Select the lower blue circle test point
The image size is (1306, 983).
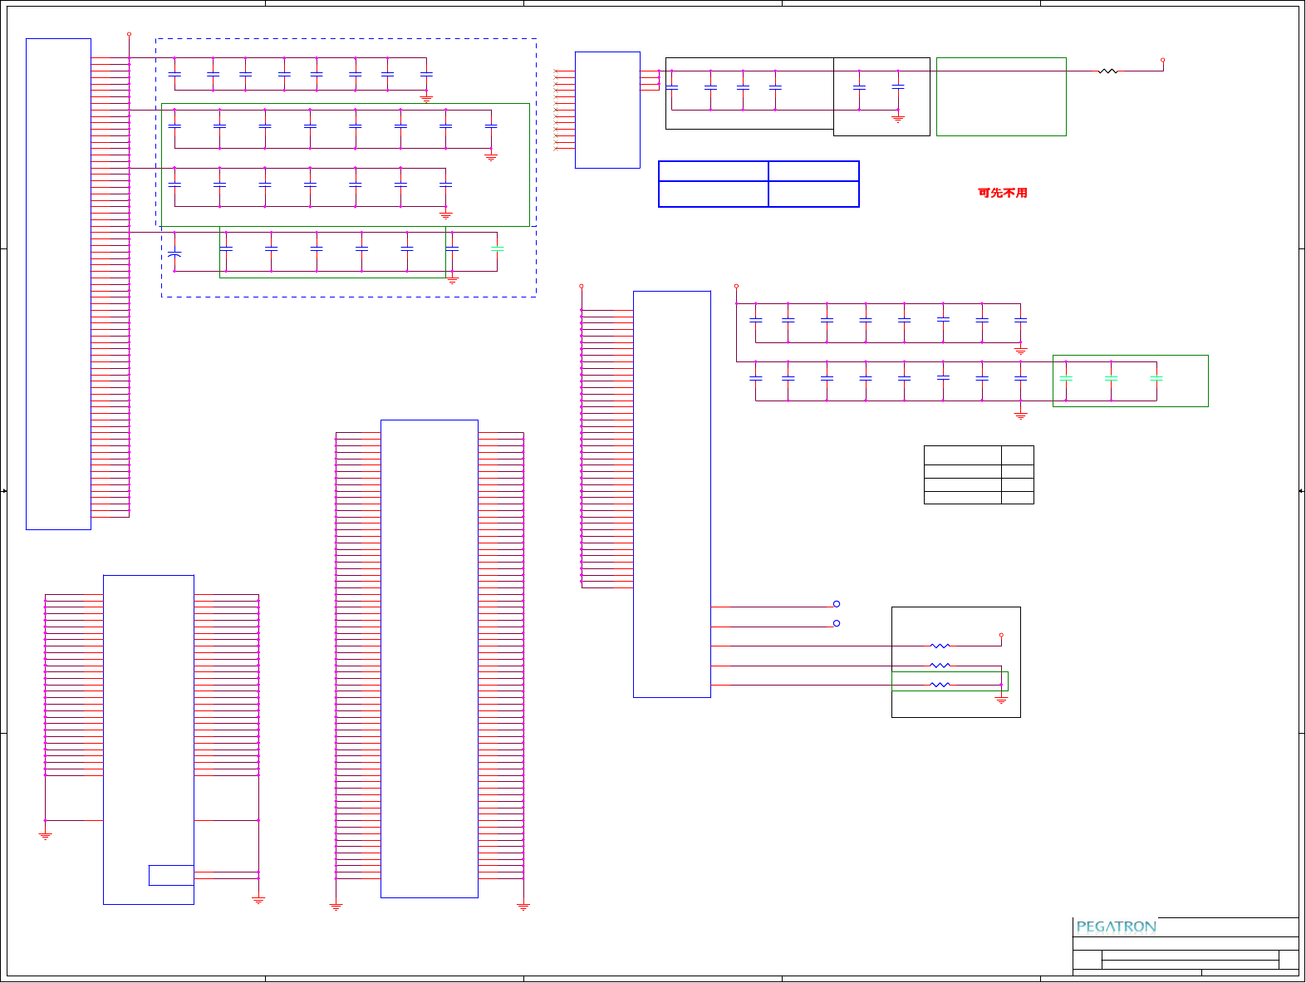click(837, 623)
